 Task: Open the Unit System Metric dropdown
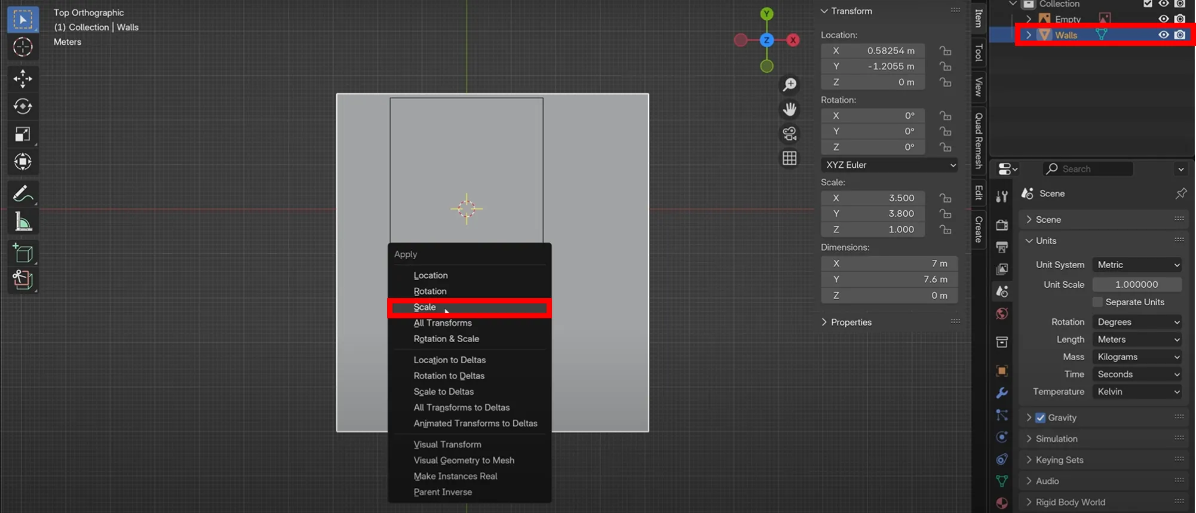[1137, 265]
